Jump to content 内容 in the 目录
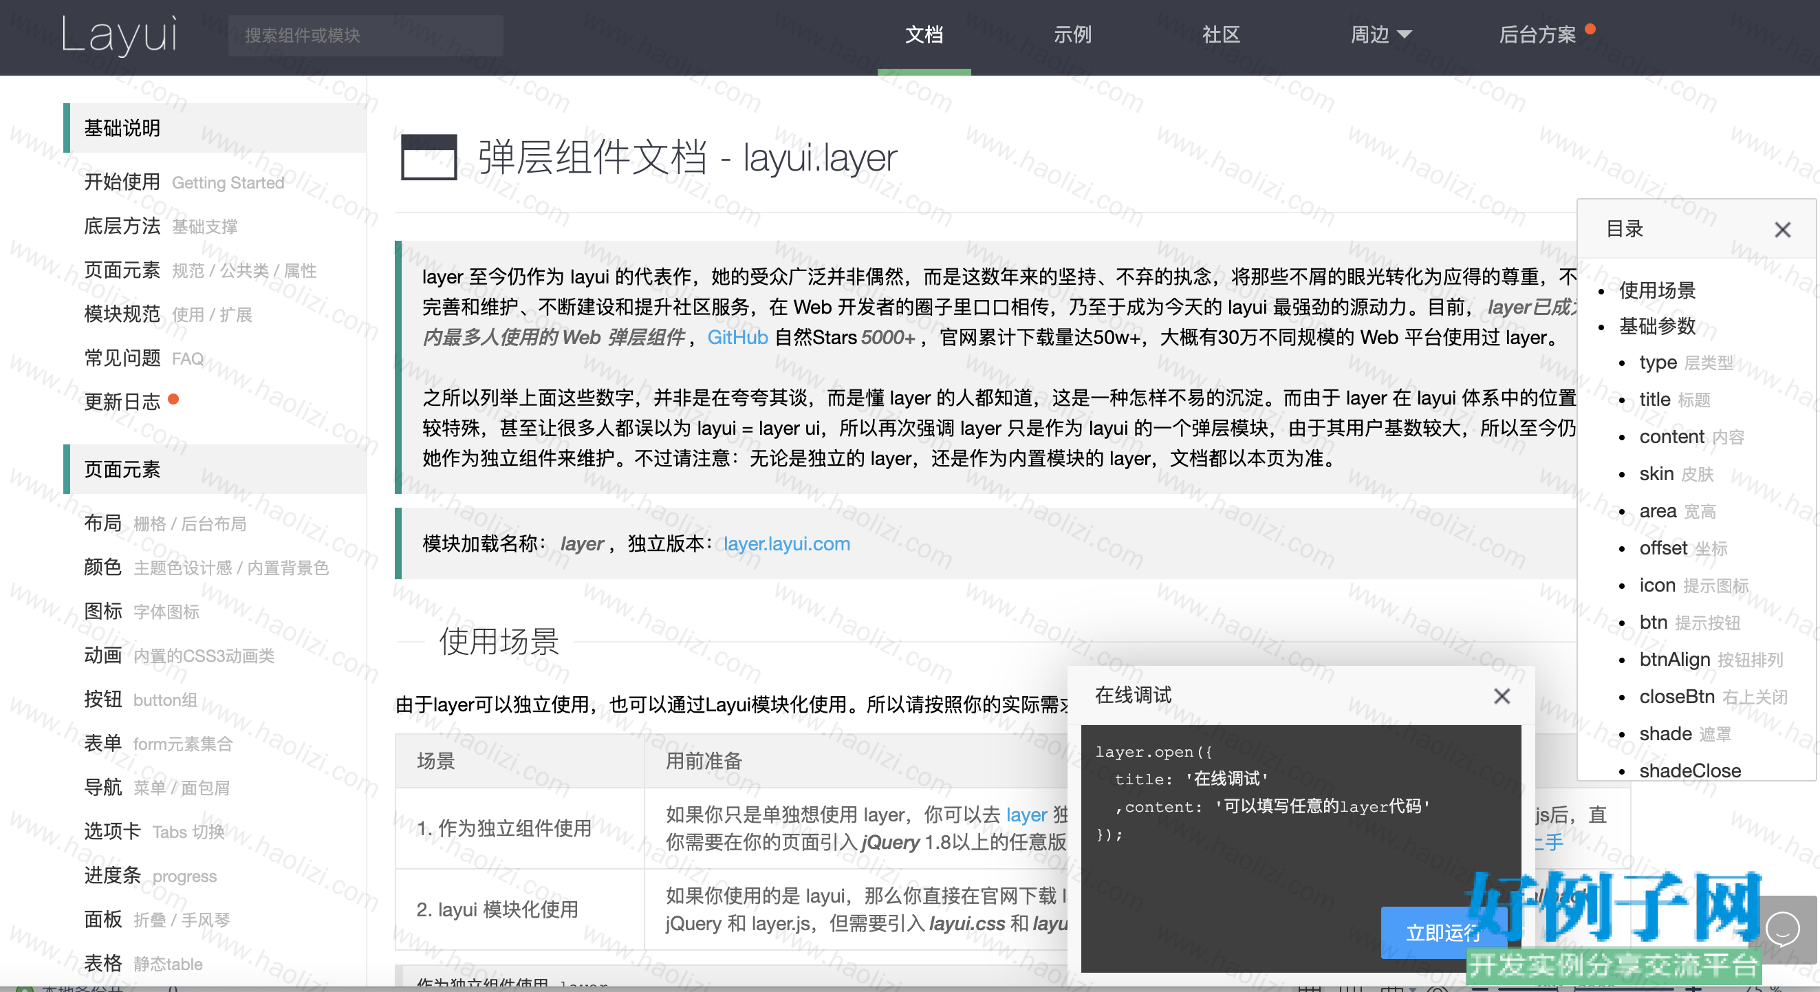The width and height of the screenshot is (1820, 992). pos(1691,438)
